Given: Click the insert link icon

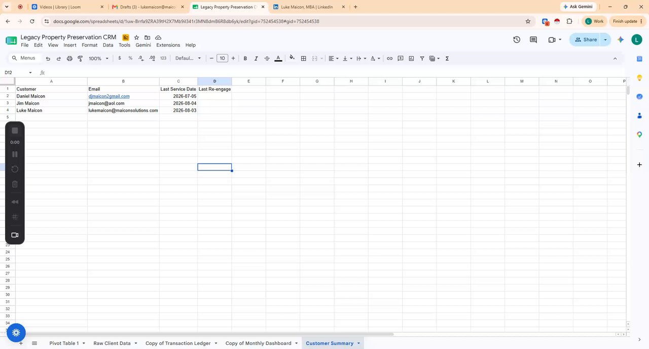Looking at the screenshot, I should (x=389, y=58).
